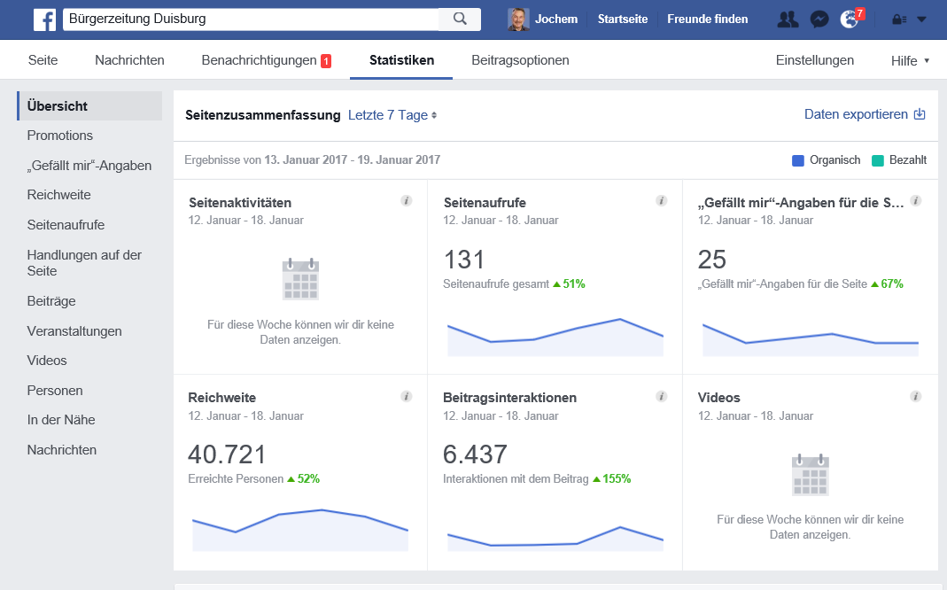Click the Seitenaufrufe card title
The height and width of the screenshot is (590, 947).
(x=485, y=203)
